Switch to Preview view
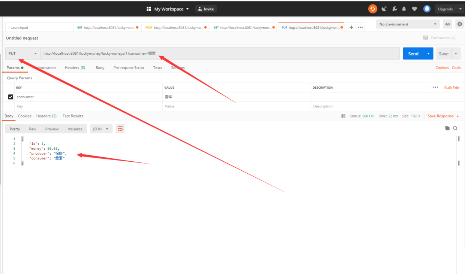 [x=52, y=129]
